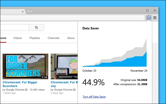
Task: Click the 4 days ago text
Action: click(57, 93)
